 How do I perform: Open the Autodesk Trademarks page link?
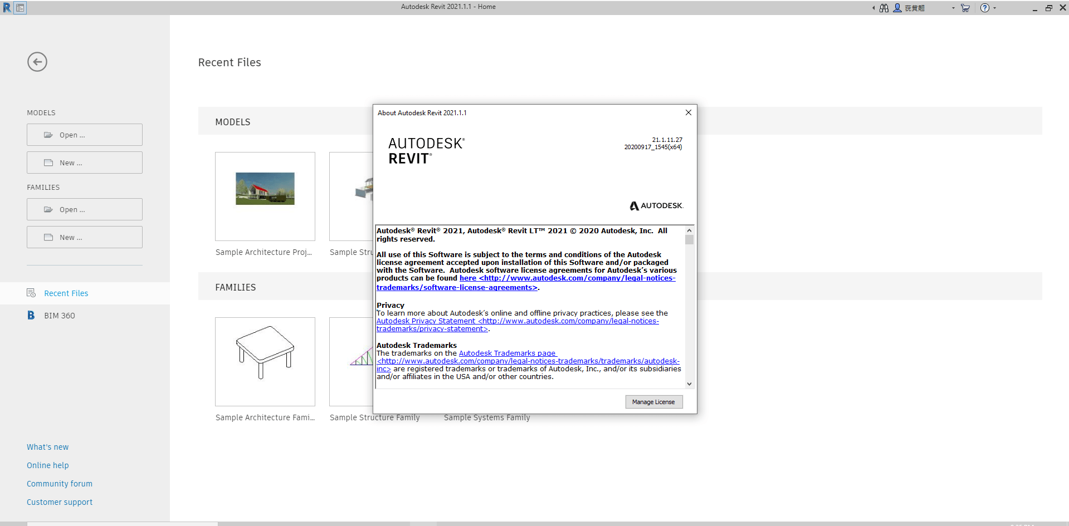pyautogui.click(x=507, y=353)
